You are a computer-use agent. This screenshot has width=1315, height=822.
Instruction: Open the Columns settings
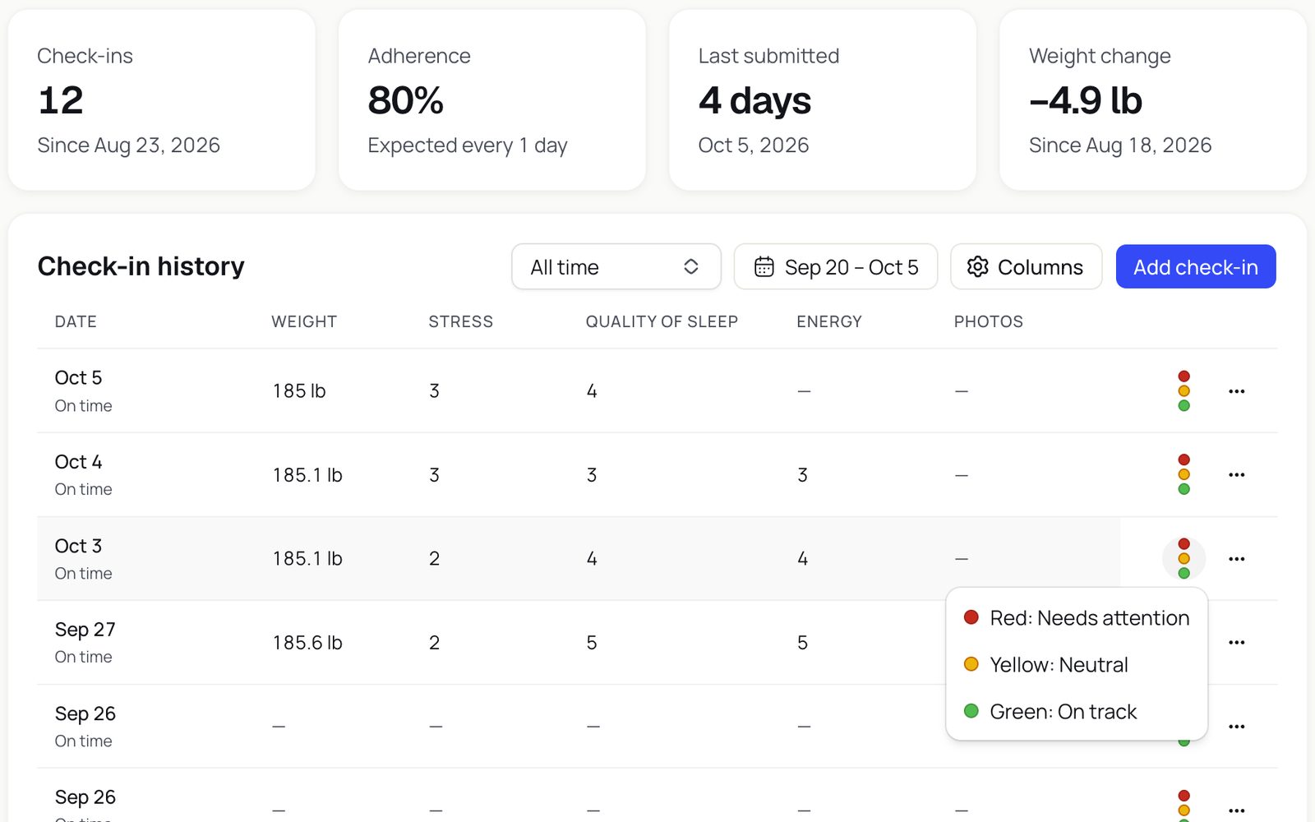click(1026, 267)
